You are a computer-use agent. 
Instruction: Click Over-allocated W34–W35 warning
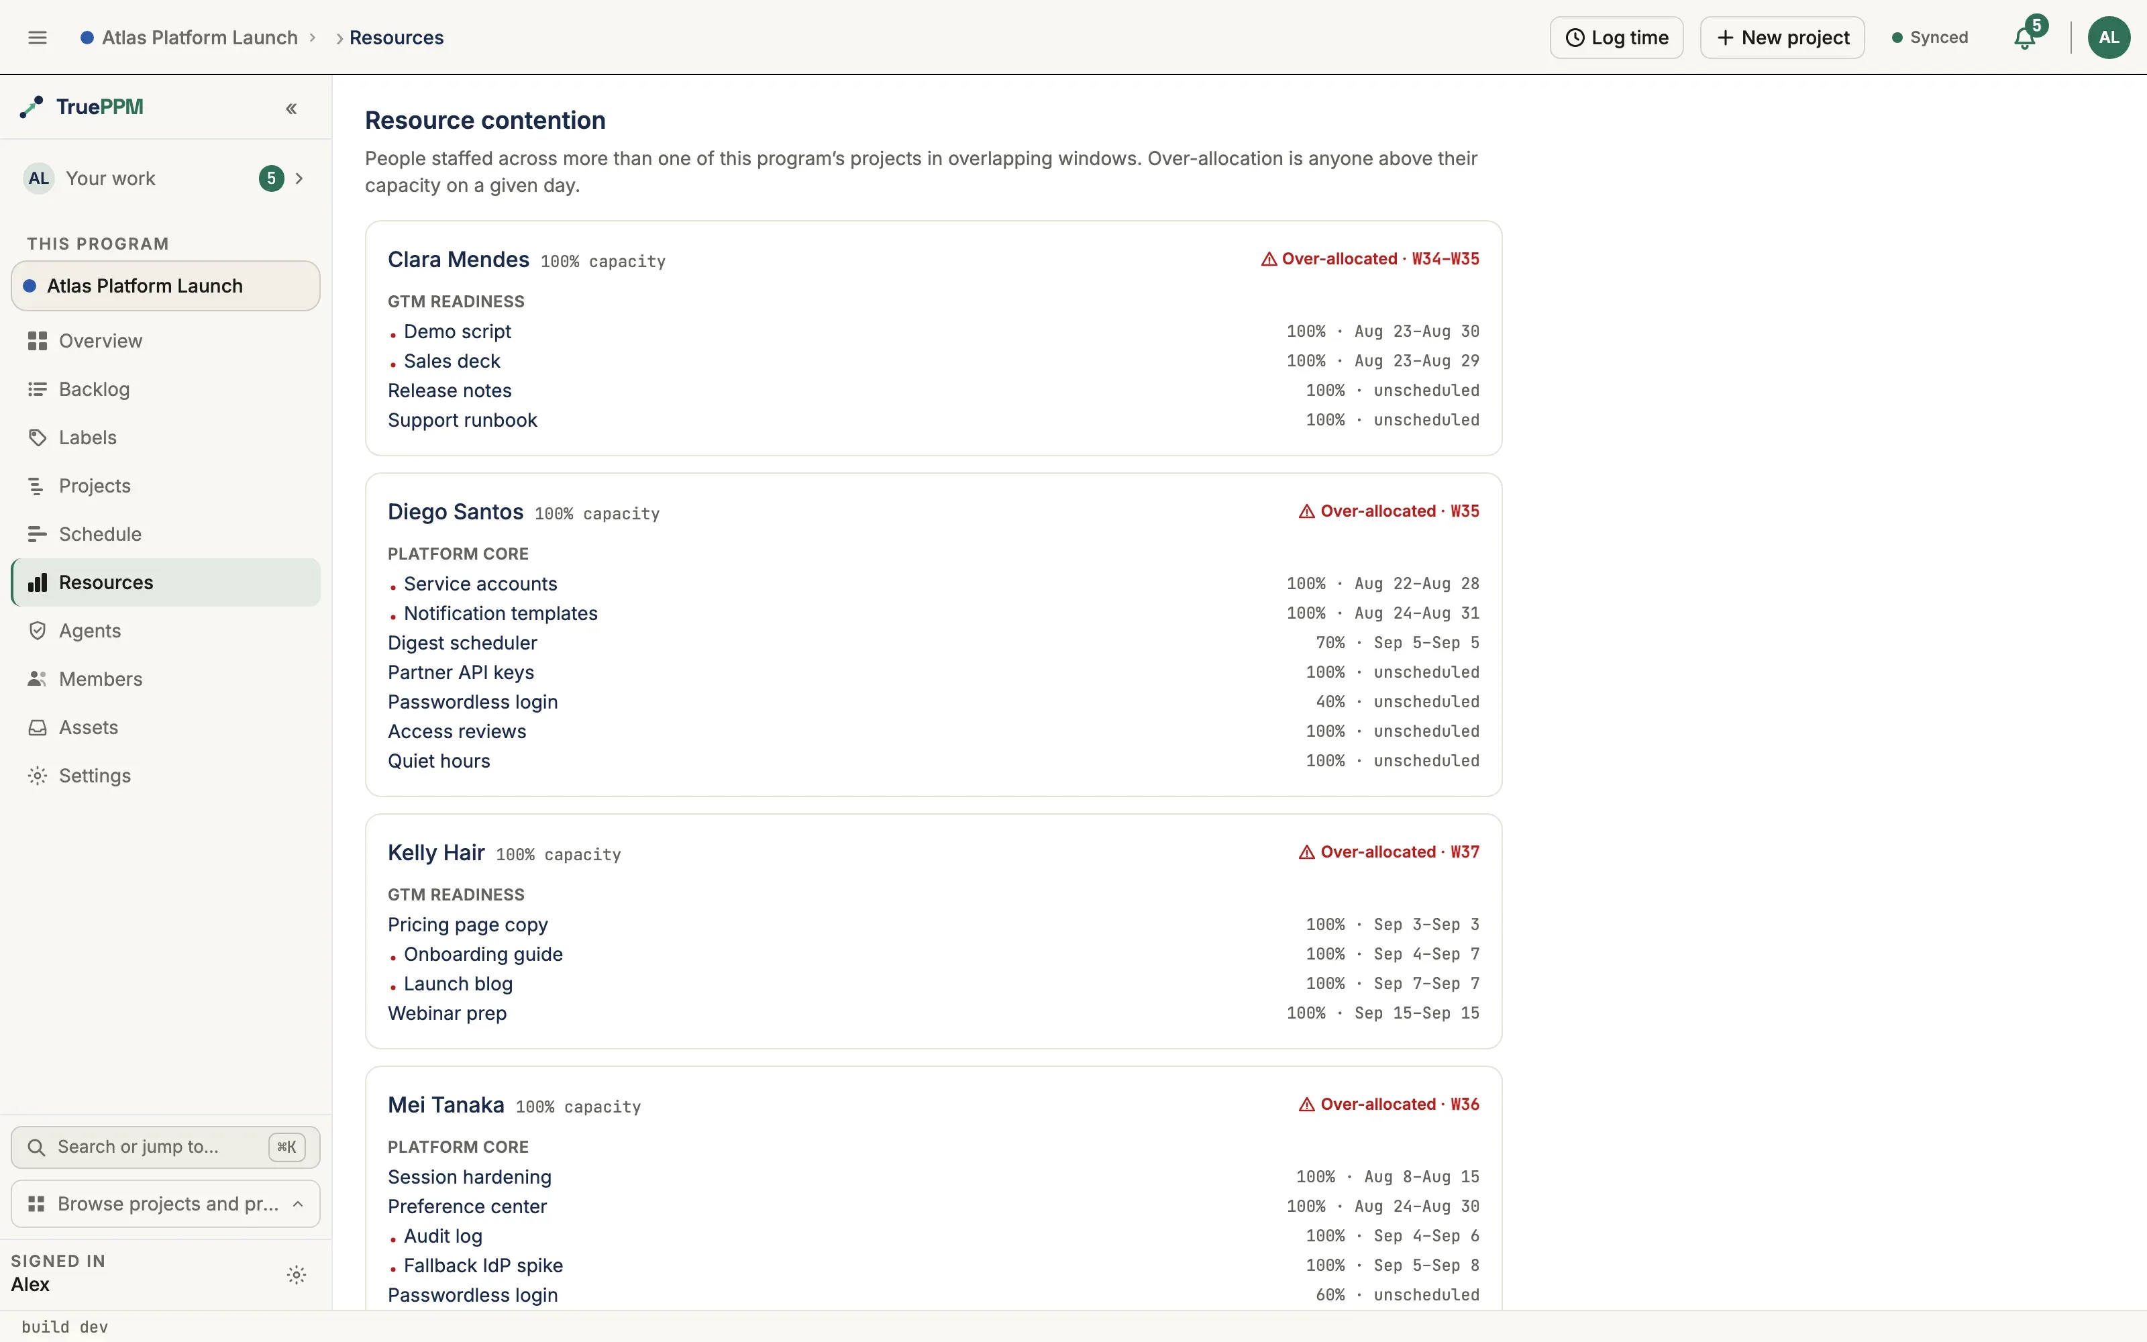pyautogui.click(x=1371, y=259)
